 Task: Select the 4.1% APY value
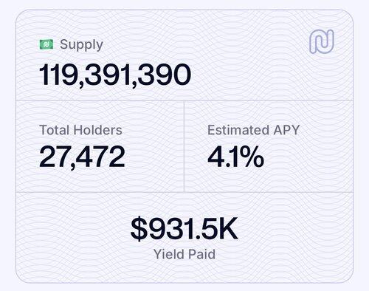(235, 157)
